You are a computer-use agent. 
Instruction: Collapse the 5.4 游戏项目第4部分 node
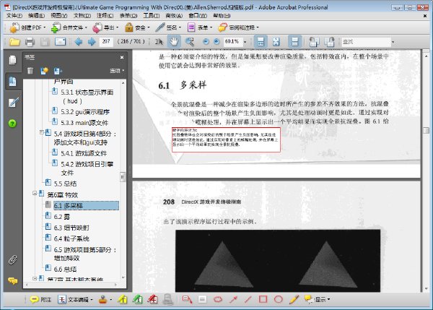41,132
